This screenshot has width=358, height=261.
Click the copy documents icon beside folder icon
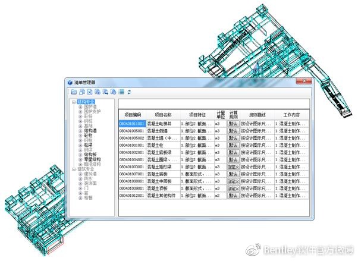click(x=81, y=92)
